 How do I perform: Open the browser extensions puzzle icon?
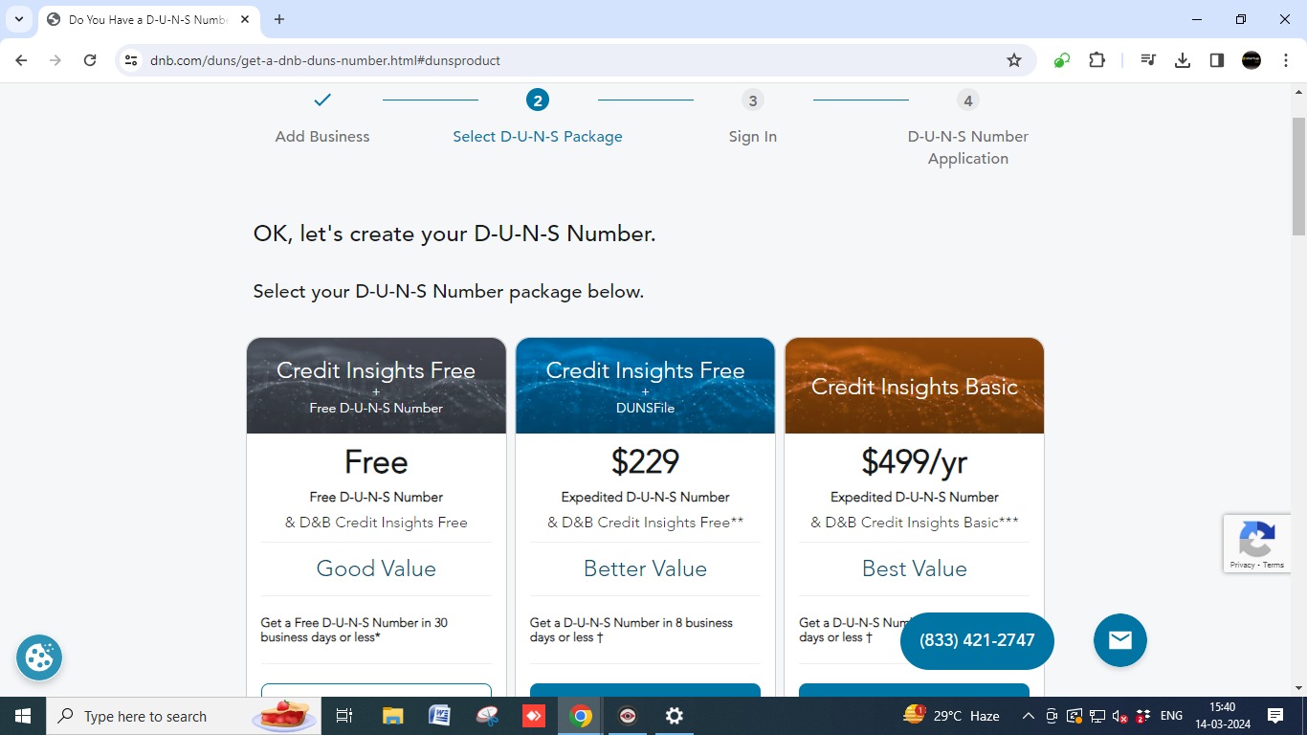coord(1097,59)
